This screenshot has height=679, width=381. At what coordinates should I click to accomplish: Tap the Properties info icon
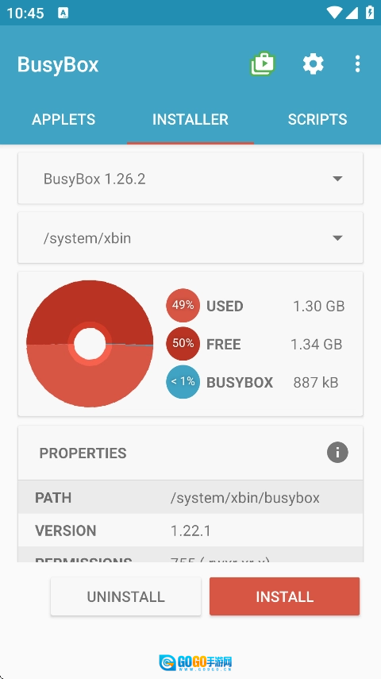click(337, 453)
